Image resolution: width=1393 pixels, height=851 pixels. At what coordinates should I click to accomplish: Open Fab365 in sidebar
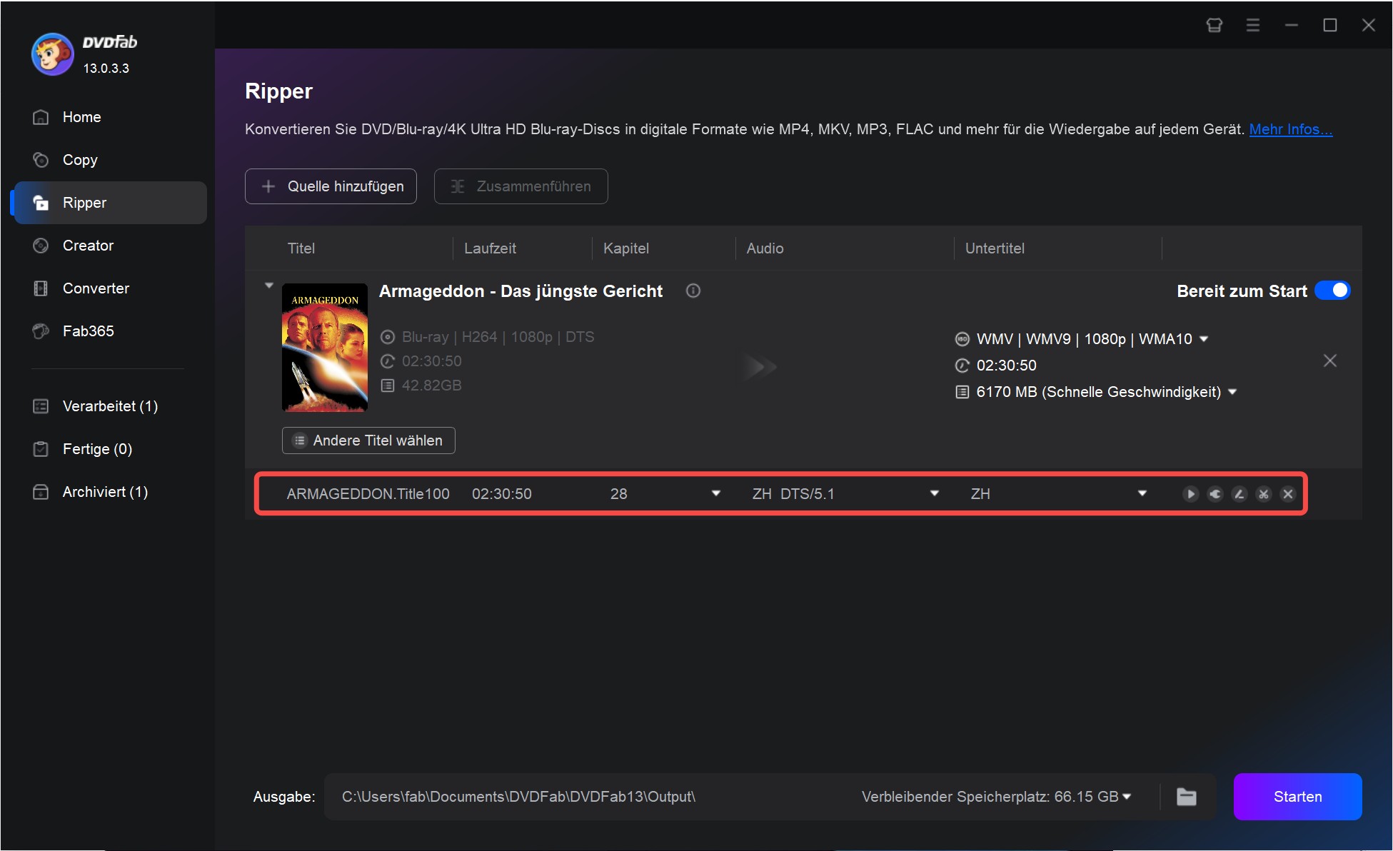110,331
